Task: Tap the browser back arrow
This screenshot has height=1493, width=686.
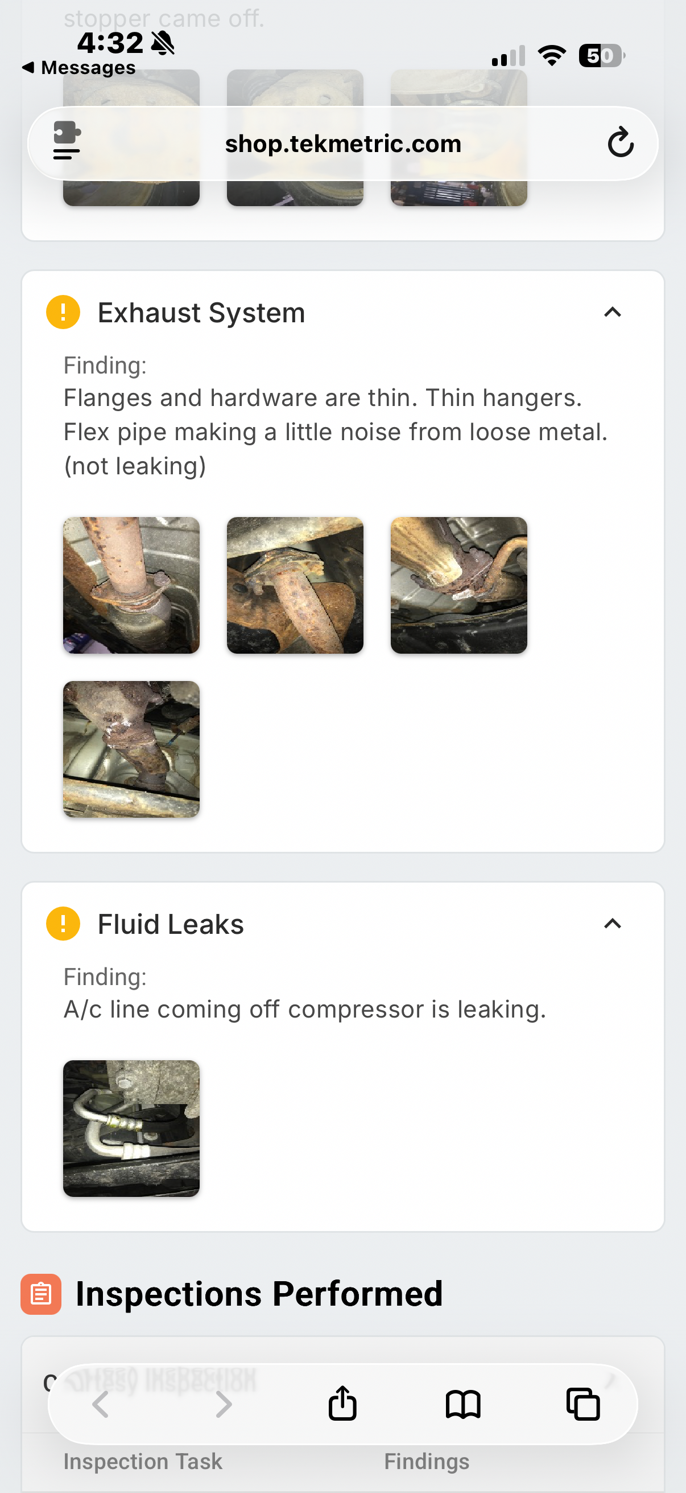Action: point(101,1404)
